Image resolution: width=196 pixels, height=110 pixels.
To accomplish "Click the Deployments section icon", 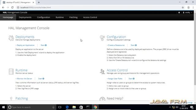I will (11, 38).
